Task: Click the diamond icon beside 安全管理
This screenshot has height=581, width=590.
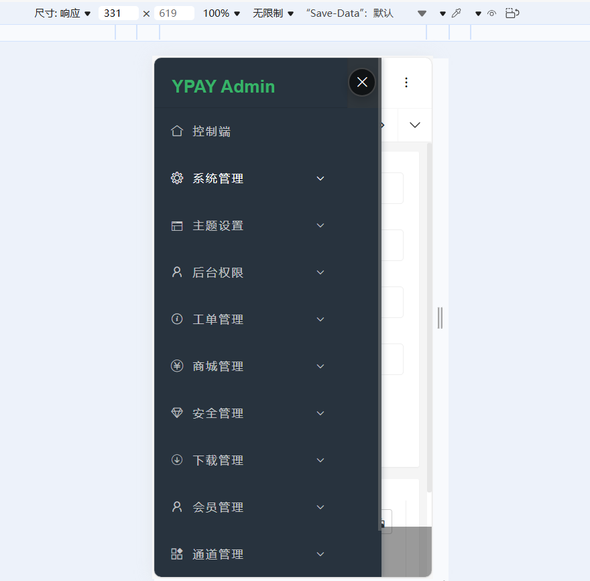Action: pos(176,413)
